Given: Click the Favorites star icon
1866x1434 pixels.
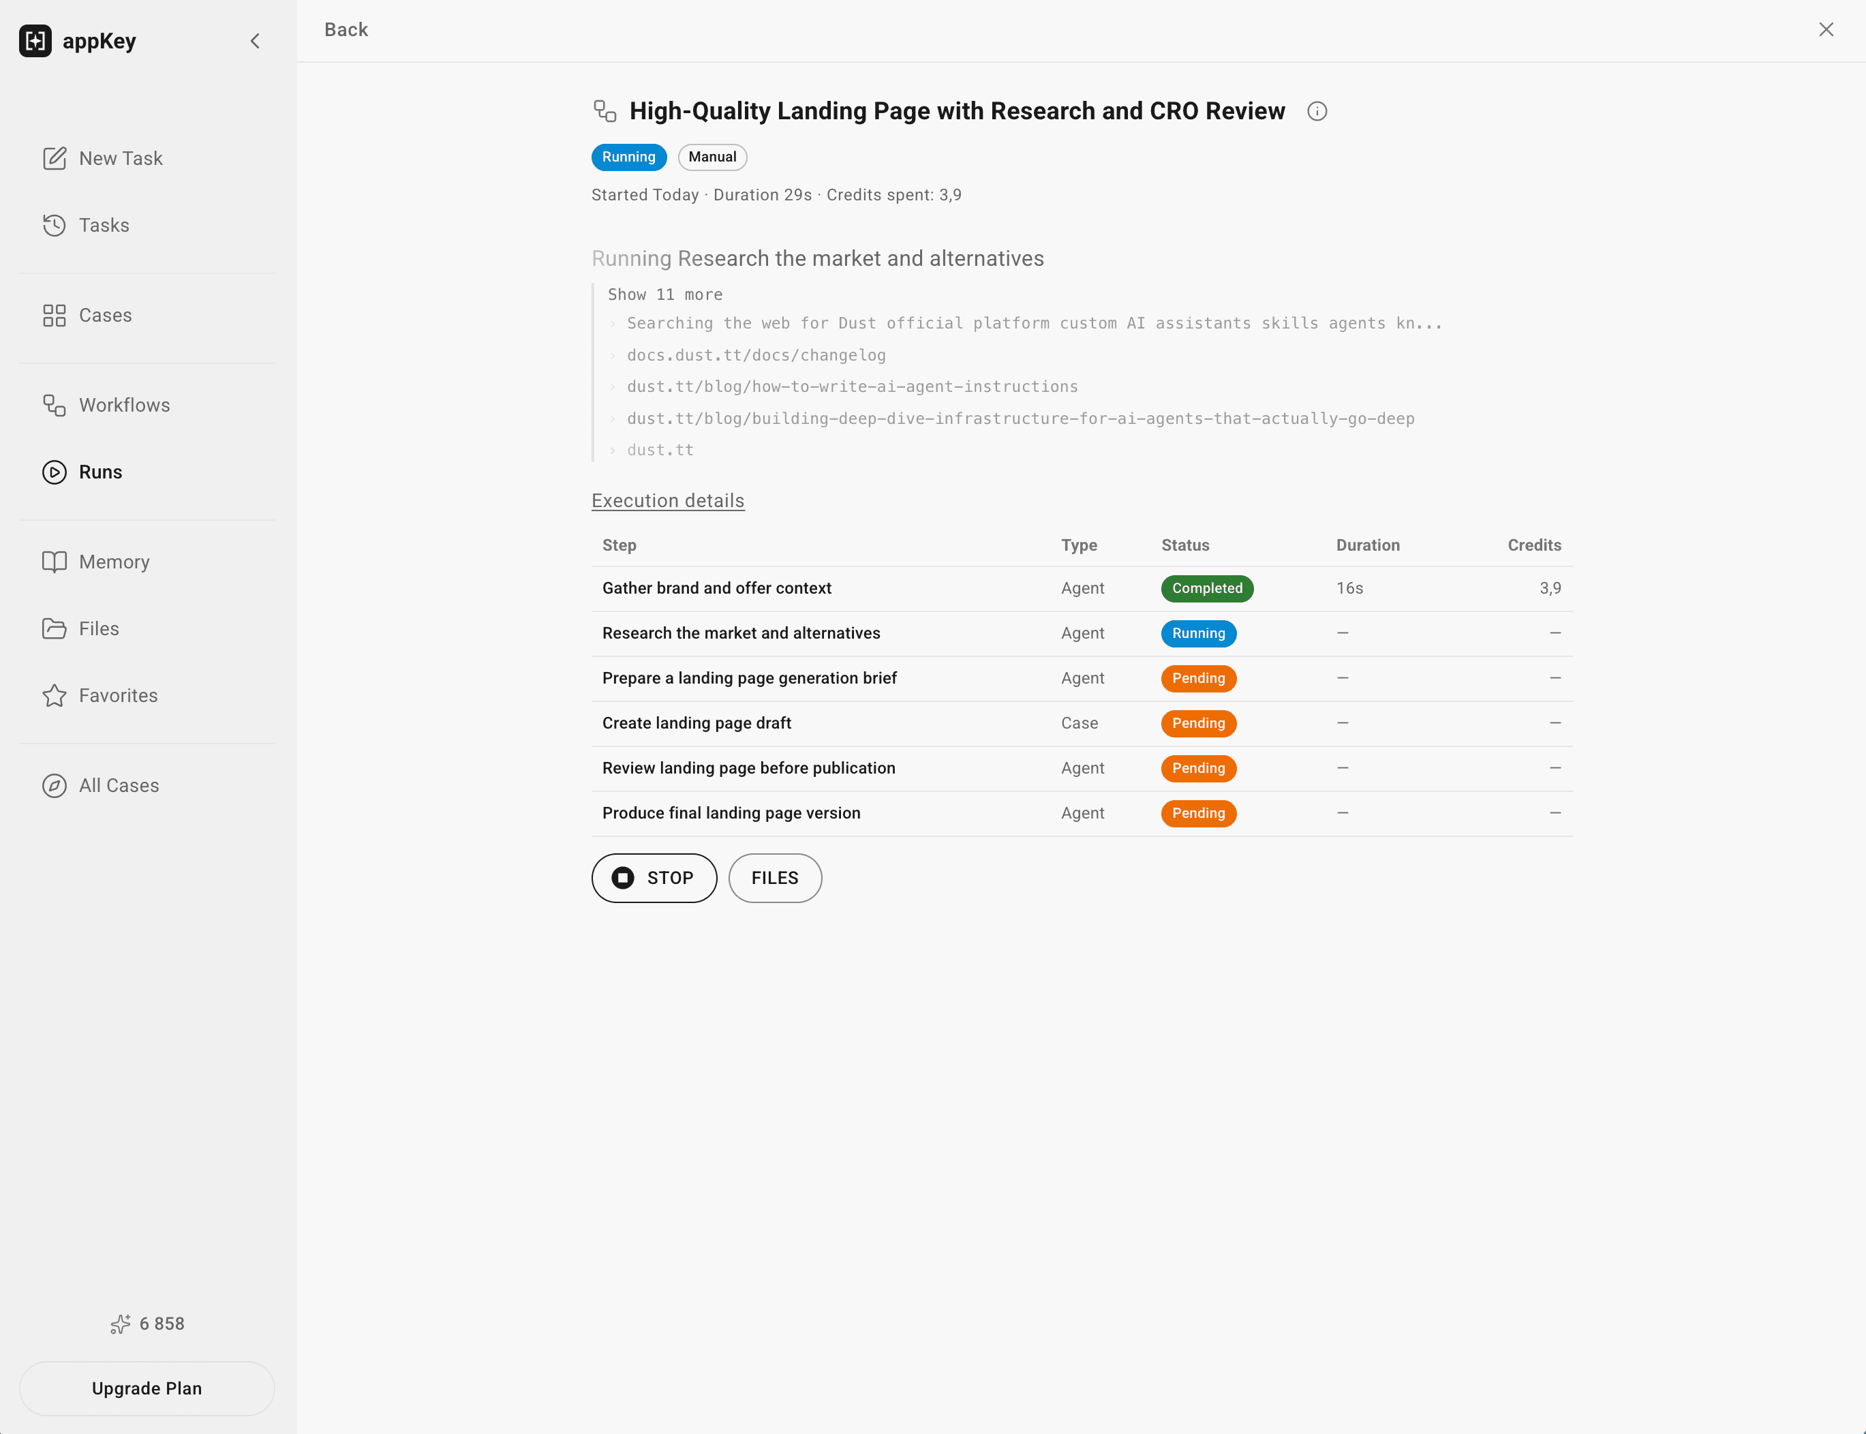Looking at the screenshot, I should point(55,696).
